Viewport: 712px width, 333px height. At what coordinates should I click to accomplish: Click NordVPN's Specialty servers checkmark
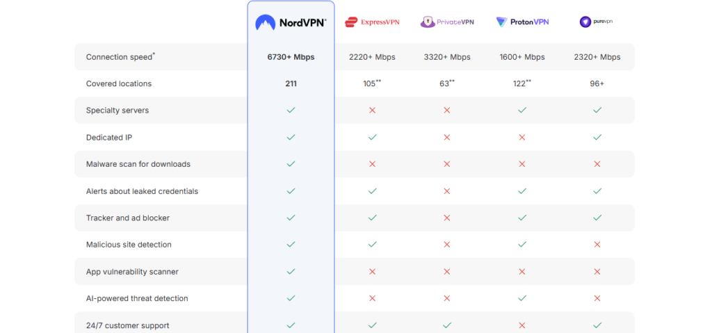[x=291, y=111]
